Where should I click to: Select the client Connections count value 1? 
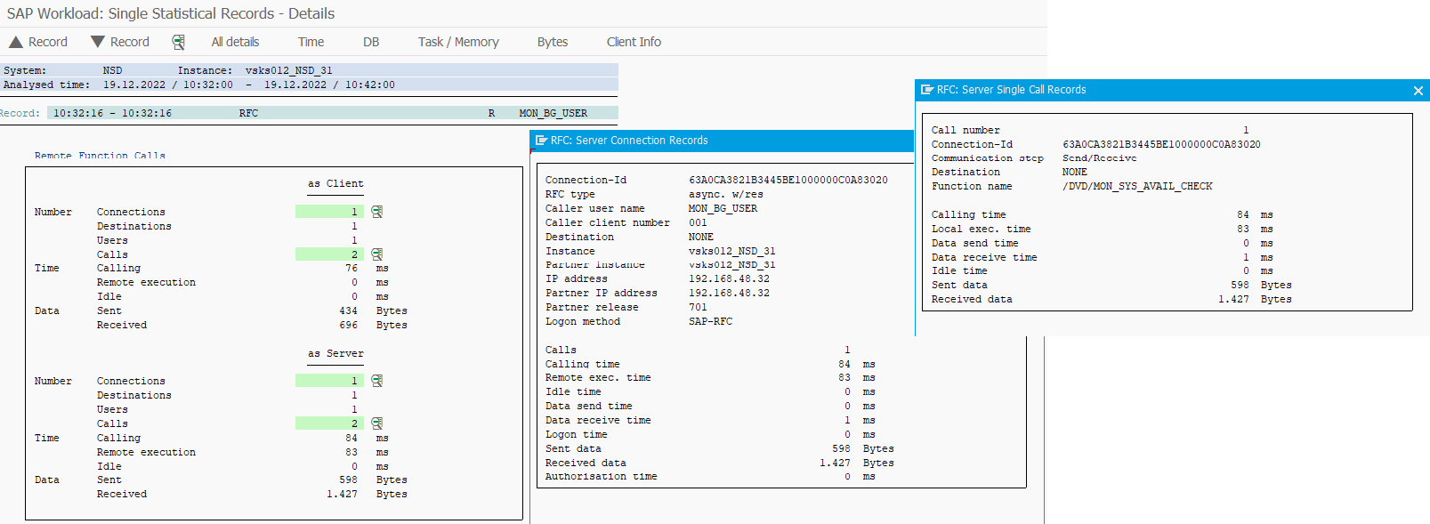click(329, 212)
